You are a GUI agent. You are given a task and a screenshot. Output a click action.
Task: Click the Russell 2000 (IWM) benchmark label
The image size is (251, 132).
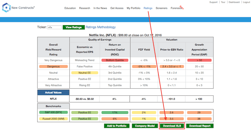[53, 119]
